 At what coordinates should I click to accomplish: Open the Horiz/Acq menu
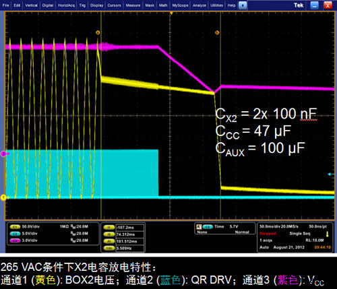coord(66,5)
